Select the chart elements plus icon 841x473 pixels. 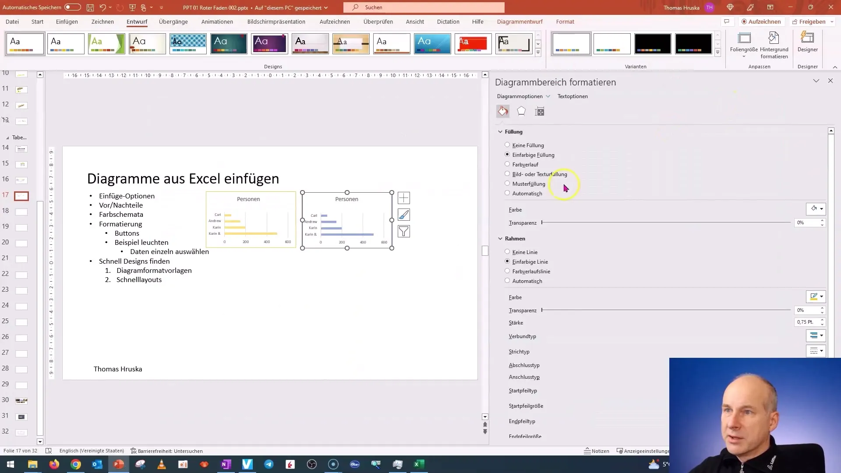pyautogui.click(x=404, y=199)
